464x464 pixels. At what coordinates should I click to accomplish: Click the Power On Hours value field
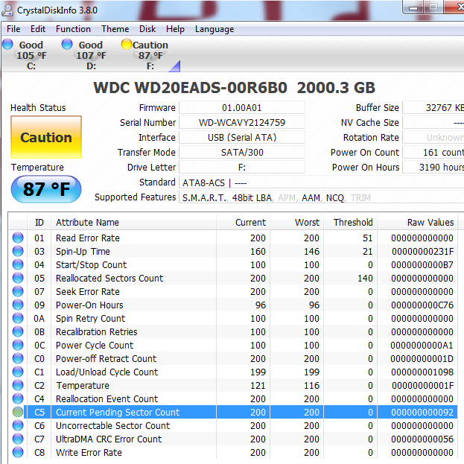point(433,167)
